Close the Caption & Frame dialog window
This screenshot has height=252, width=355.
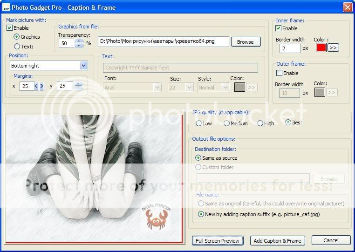coord(347,7)
